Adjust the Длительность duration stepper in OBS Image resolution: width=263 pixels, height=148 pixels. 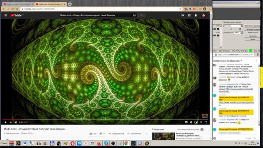(242, 32)
